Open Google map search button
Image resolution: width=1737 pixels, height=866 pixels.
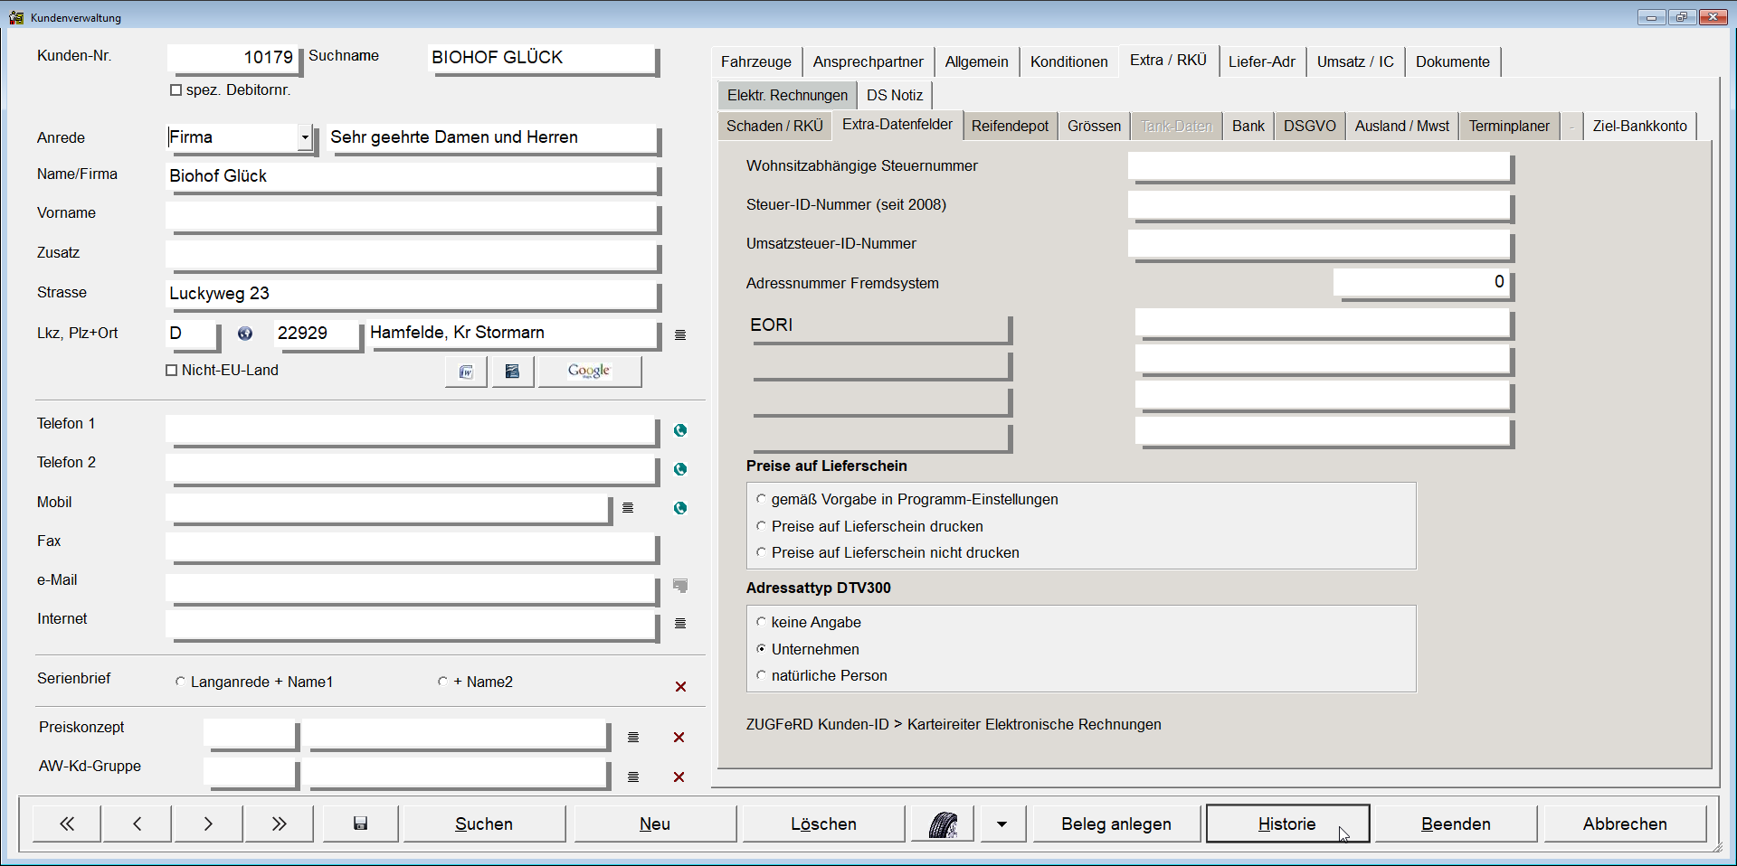click(x=589, y=372)
